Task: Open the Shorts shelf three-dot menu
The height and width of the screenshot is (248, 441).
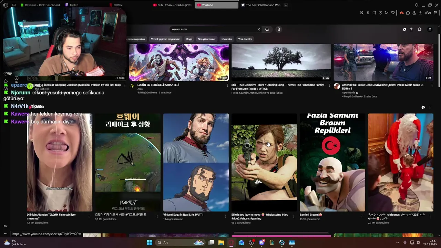Action: (430, 107)
